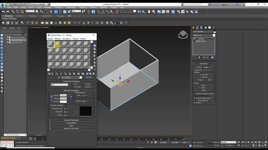This screenshot has height=150, width=268.
Task: Select the NURBS output radio button
Action: pos(200,90)
